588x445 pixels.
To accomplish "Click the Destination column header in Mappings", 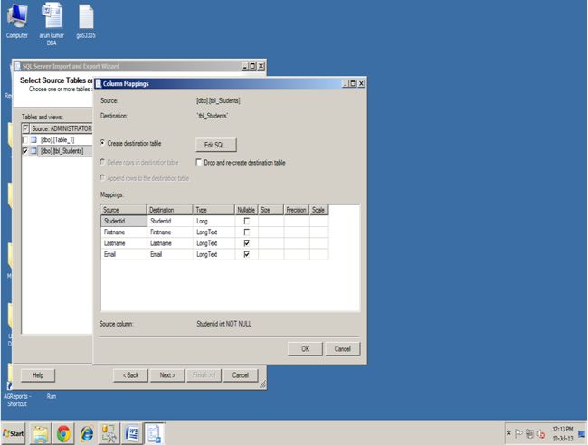I will point(169,210).
